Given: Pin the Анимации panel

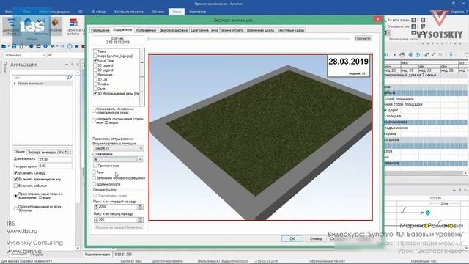Looking at the screenshot, I should click(72, 65).
